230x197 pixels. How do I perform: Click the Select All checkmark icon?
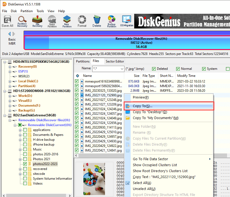point(128,183)
